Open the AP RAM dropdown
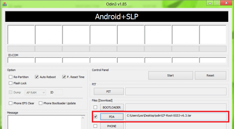 coord(35,92)
